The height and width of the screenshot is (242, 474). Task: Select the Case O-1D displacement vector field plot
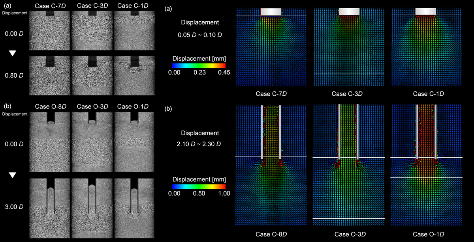(426, 165)
